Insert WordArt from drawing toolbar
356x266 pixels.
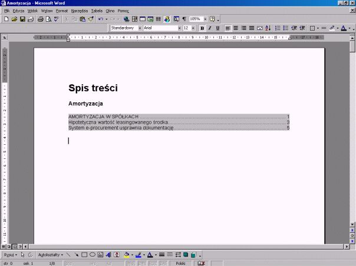108,255
